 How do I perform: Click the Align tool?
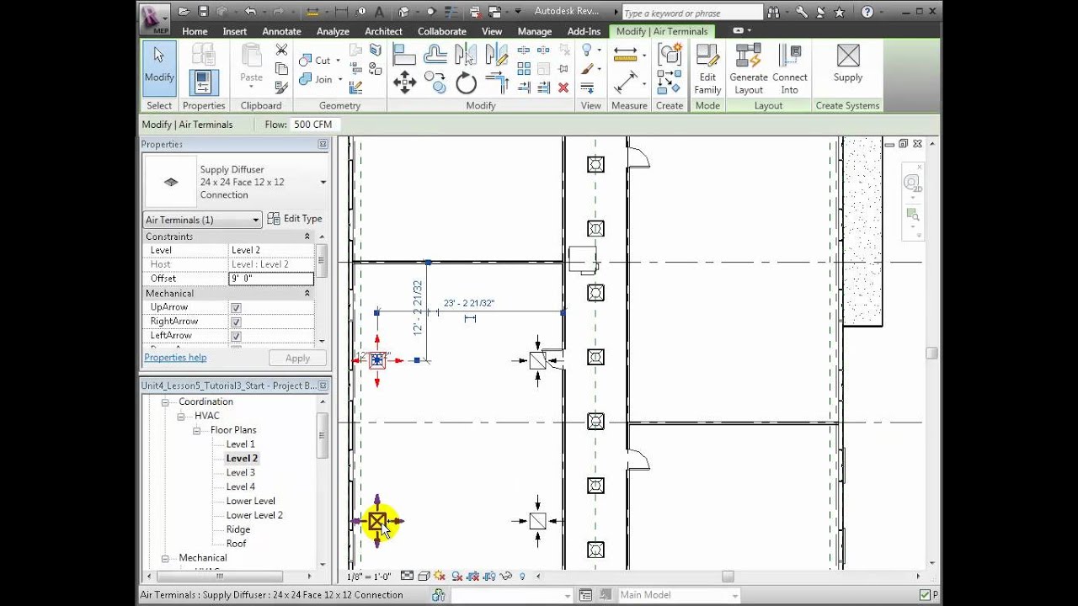click(x=404, y=55)
